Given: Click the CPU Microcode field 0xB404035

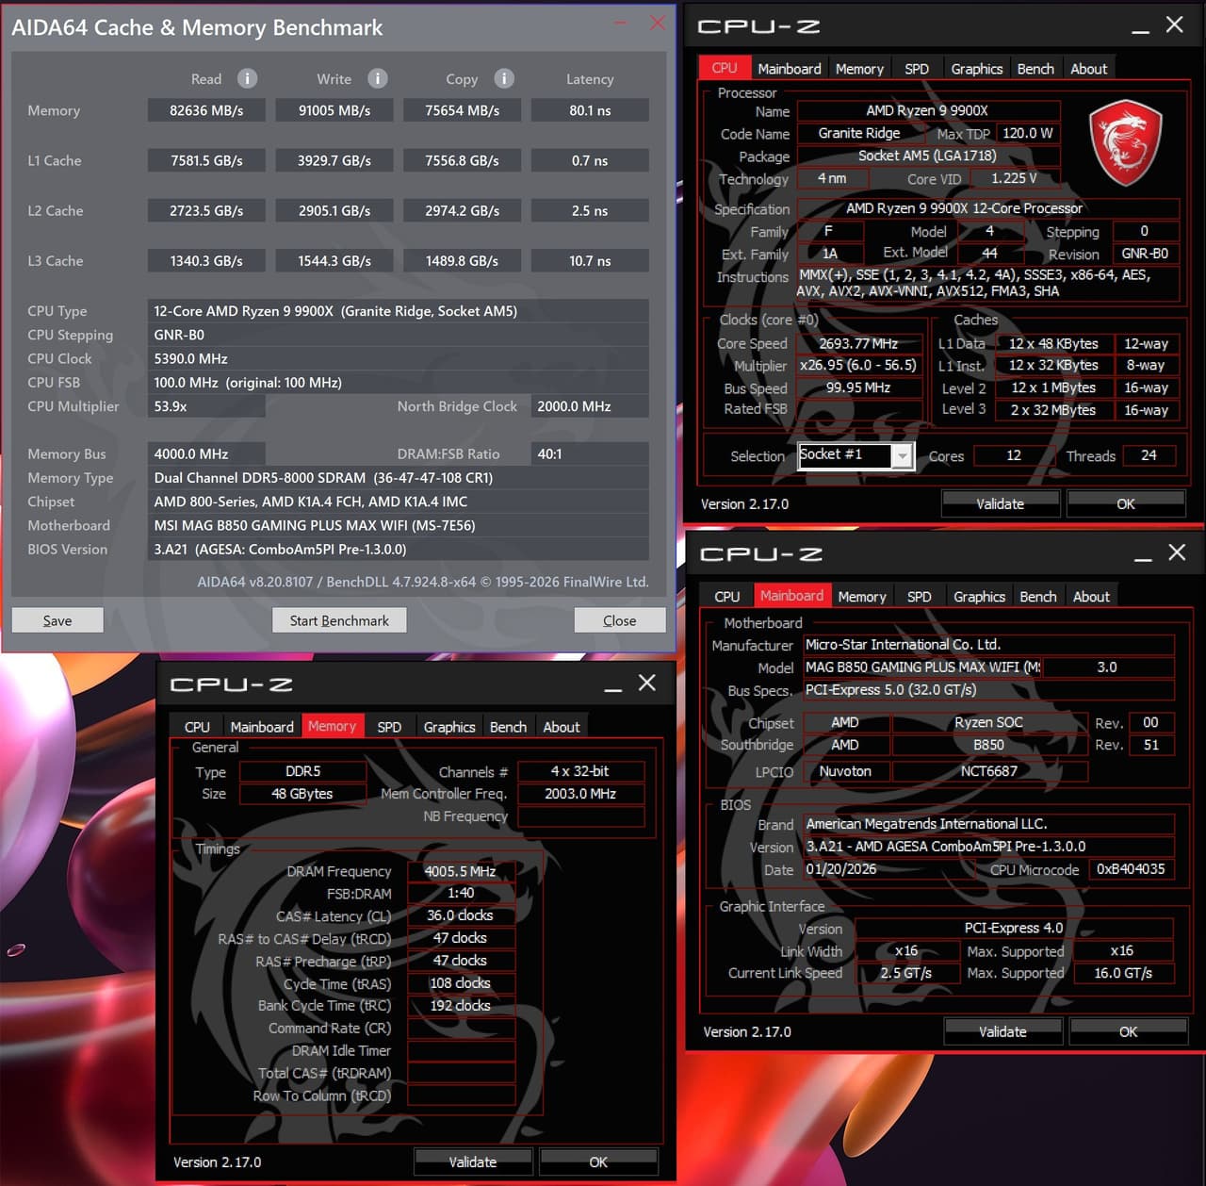Looking at the screenshot, I should (x=1131, y=869).
